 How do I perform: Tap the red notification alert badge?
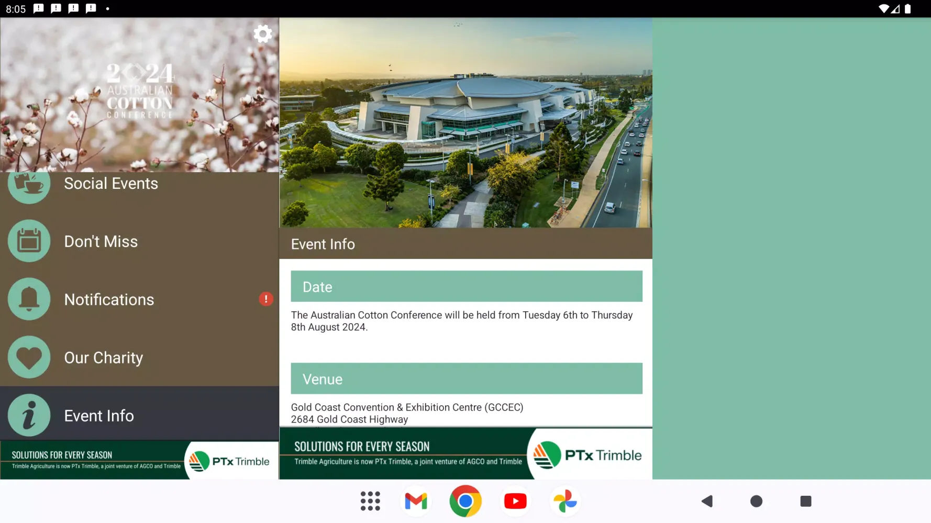266,299
